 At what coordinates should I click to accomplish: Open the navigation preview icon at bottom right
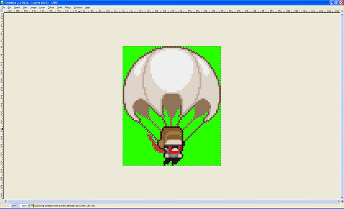(342, 201)
